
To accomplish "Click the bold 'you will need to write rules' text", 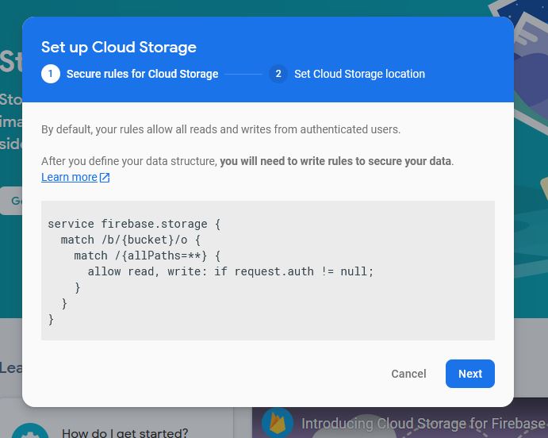I will point(335,161).
